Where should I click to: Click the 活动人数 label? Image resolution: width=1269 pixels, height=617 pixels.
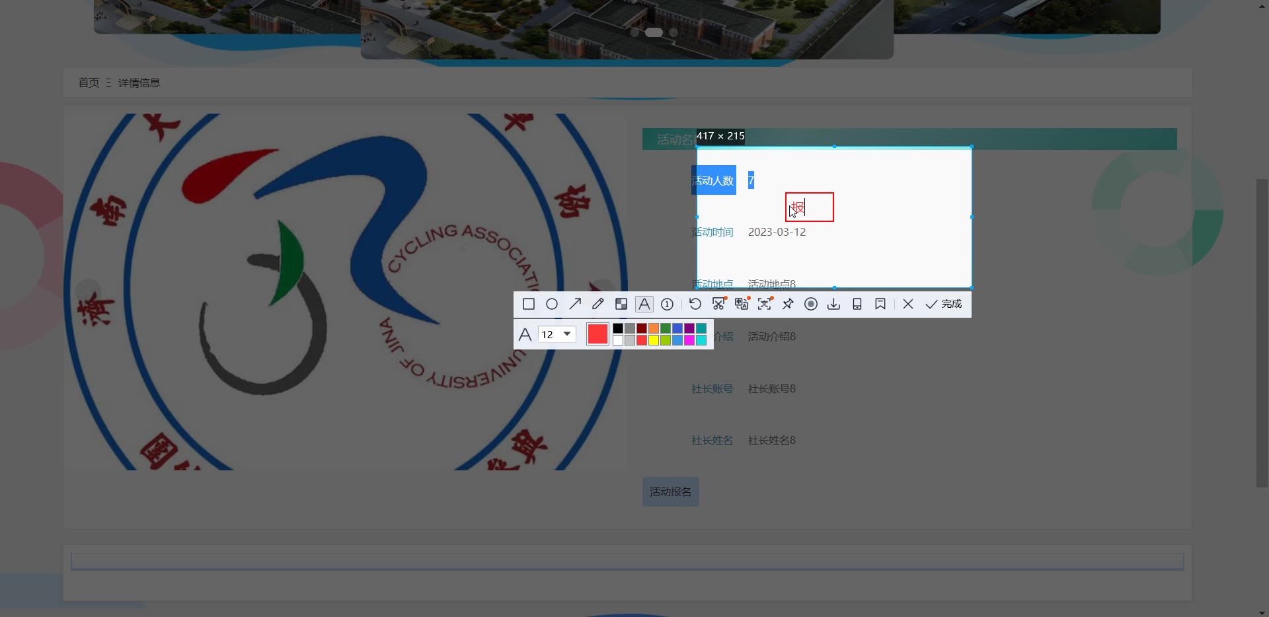714,180
